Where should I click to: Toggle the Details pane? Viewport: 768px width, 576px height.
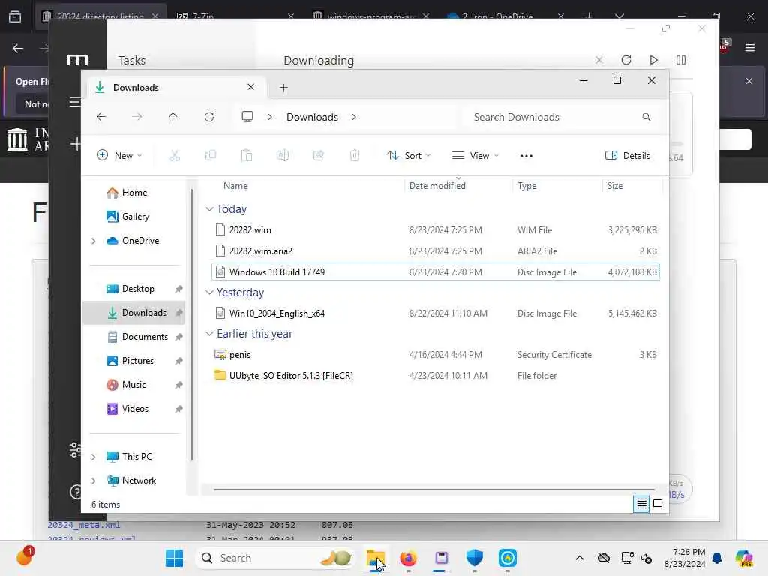click(628, 156)
